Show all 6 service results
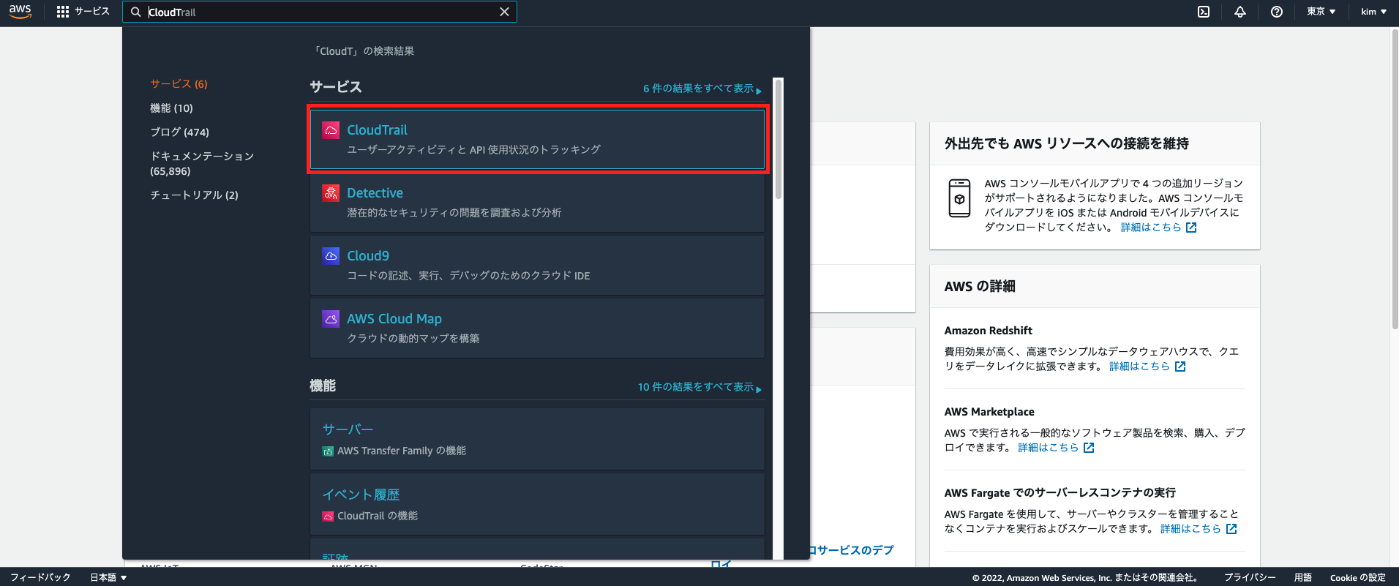This screenshot has height=586, width=1399. pos(702,89)
